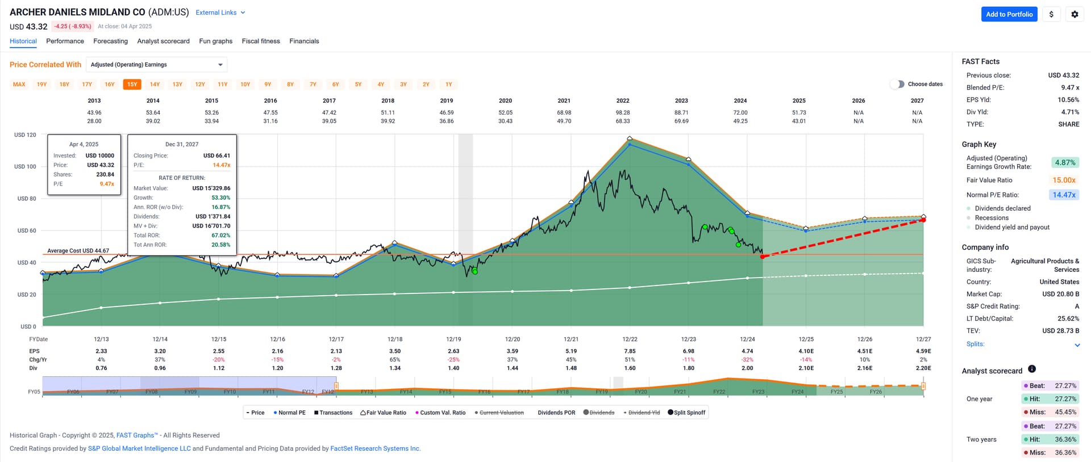Open the External Links dropdown

[x=220, y=12]
